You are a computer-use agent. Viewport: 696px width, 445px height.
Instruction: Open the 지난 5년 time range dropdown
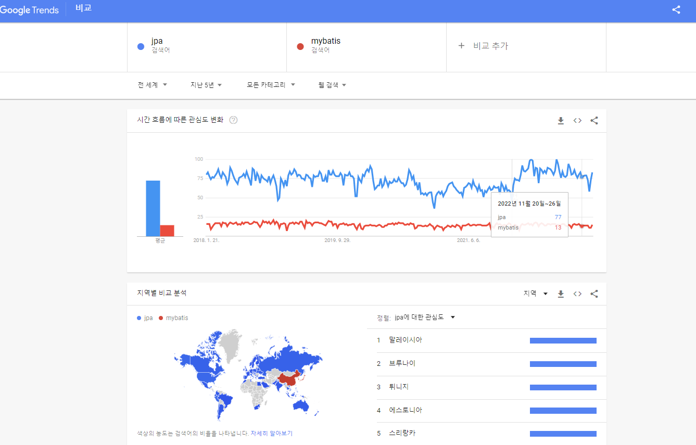[206, 85]
